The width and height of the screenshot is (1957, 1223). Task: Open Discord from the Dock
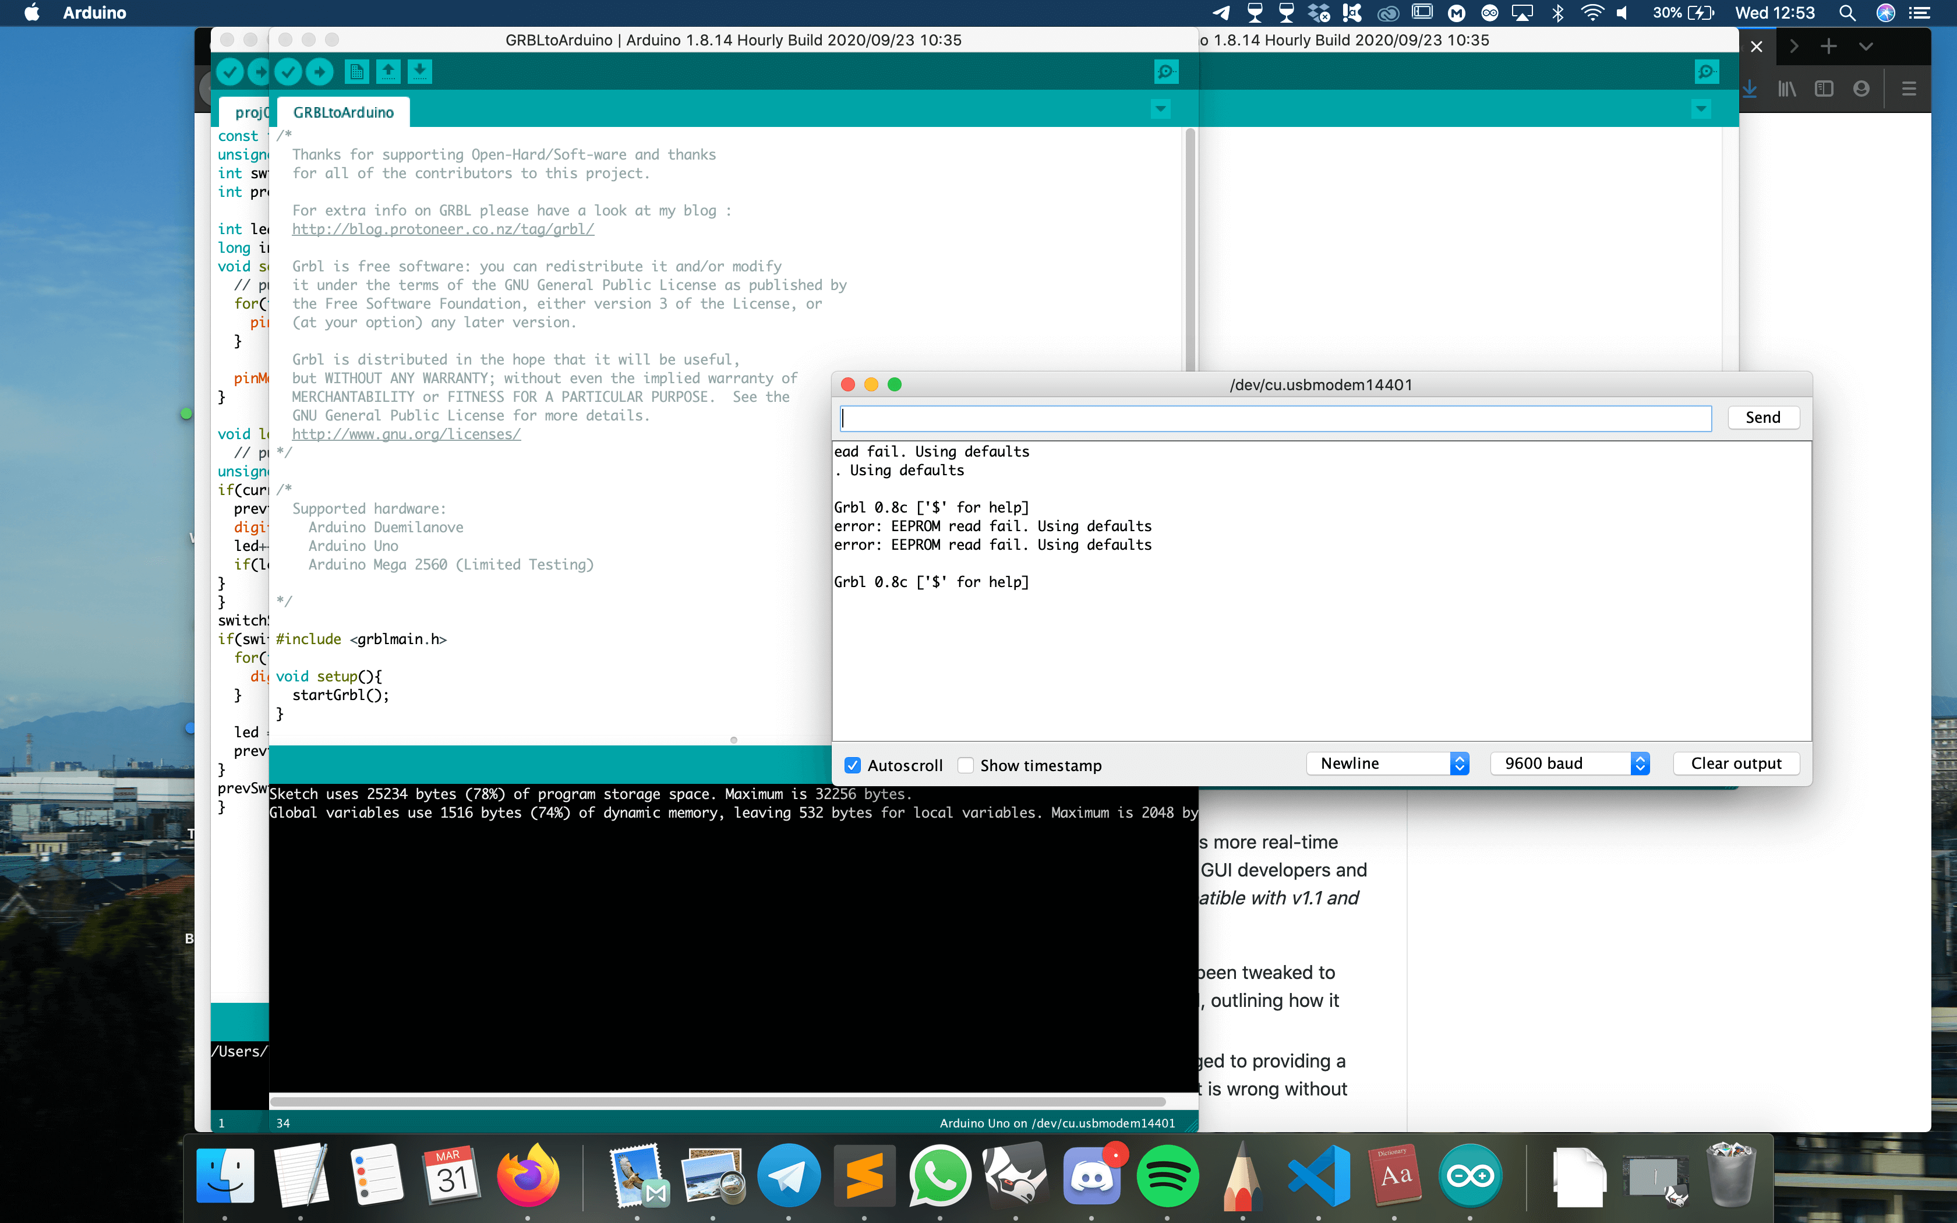(x=1091, y=1175)
